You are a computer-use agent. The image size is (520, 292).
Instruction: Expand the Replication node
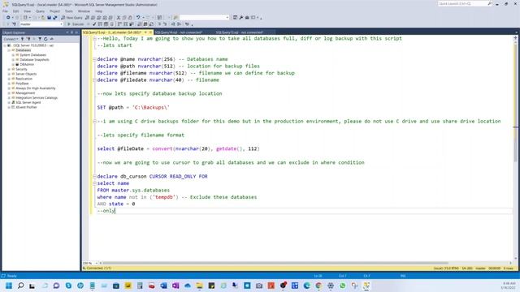pyautogui.click(x=9, y=79)
